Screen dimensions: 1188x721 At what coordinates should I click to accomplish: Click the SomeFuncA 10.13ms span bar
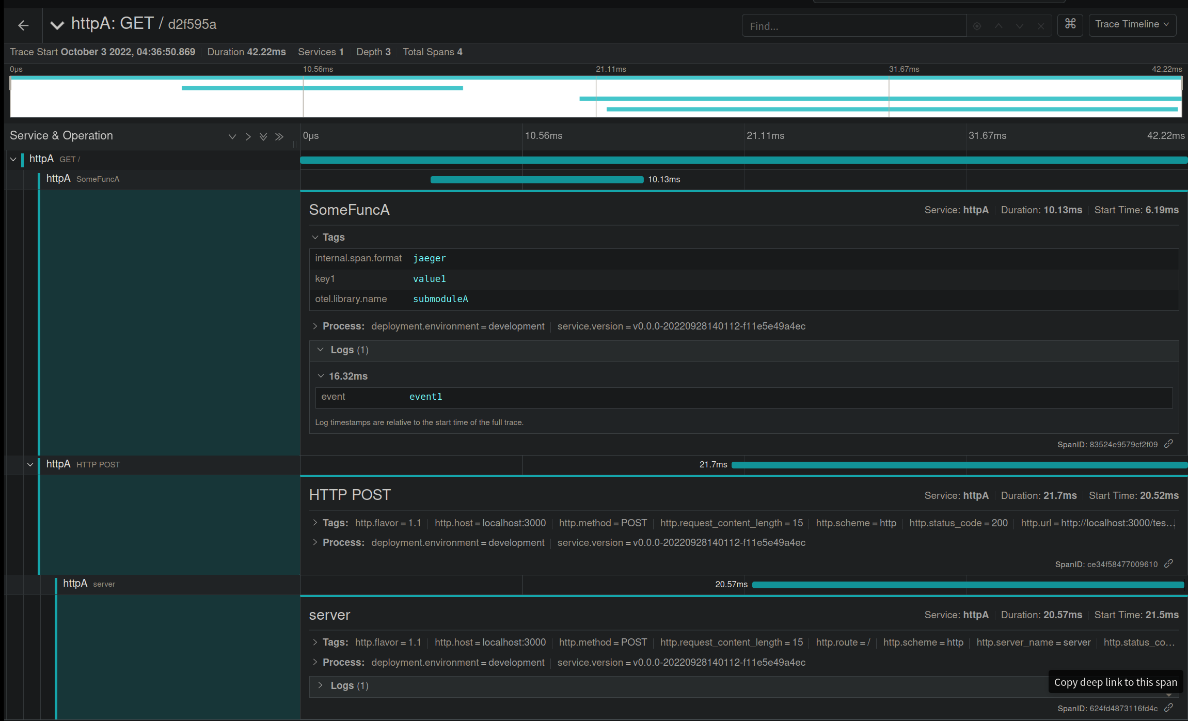[537, 179]
